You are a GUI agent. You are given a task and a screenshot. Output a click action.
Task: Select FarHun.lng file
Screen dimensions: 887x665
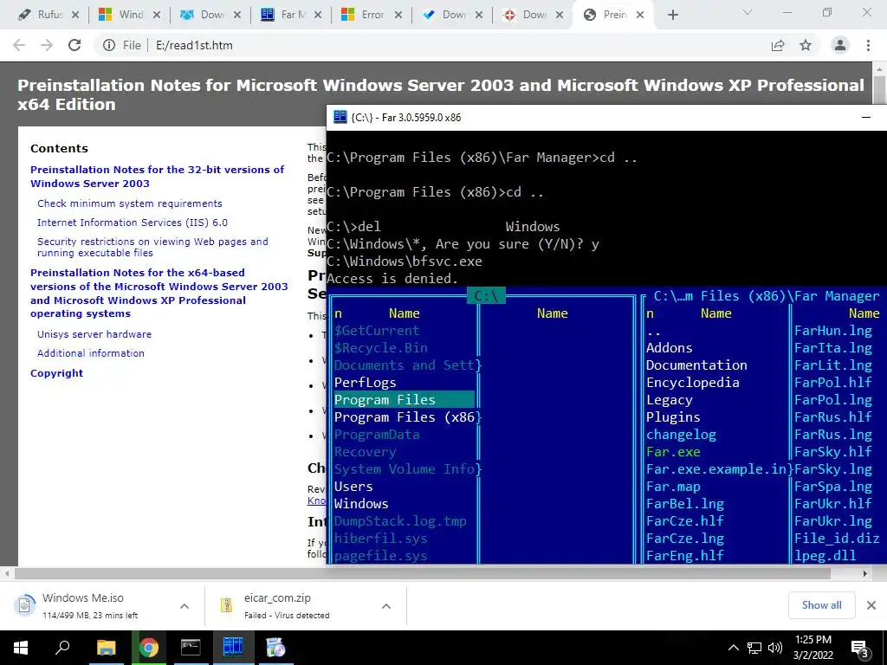click(833, 331)
